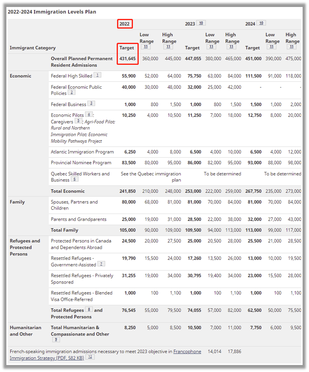The width and height of the screenshot is (309, 372).
Task: Select the 76,545 Total Refugees target
Action: [129, 310]
